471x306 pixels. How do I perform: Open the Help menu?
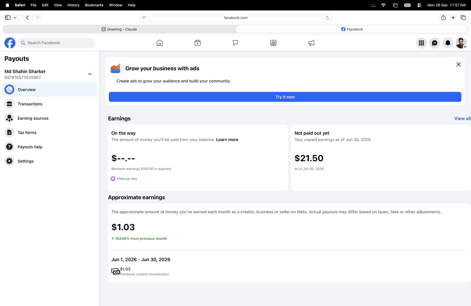132,5
